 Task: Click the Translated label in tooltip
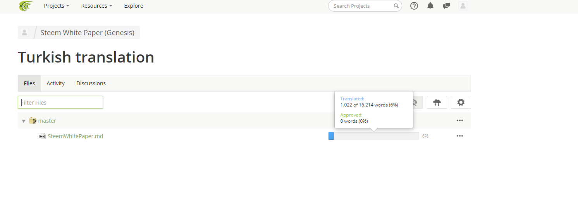coord(352,99)
